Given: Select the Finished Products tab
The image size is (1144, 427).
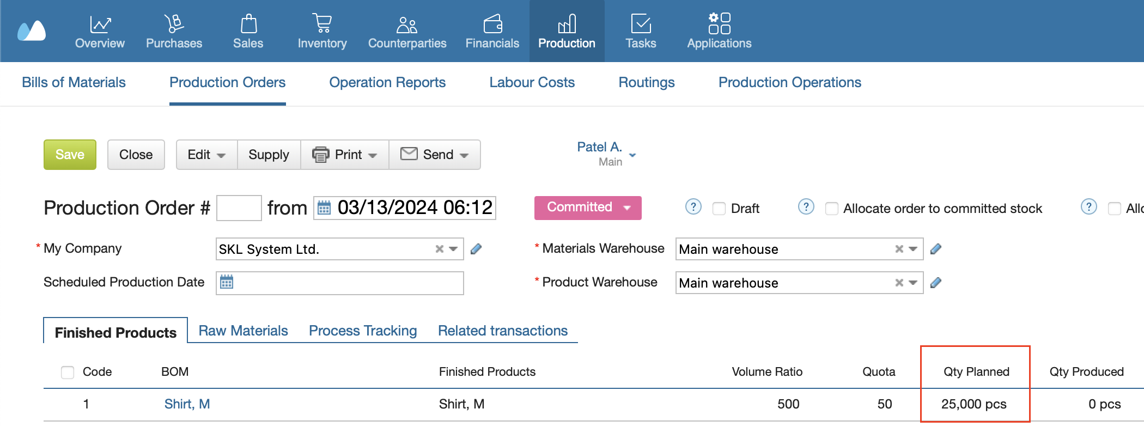Looking at the screenshot, I should pos(115,332).
